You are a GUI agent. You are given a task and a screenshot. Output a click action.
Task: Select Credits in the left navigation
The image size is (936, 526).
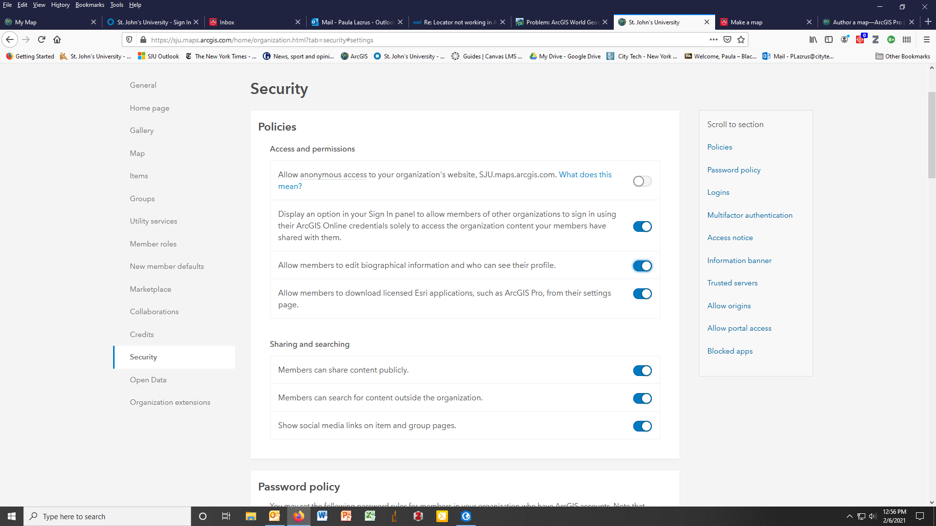coord(141,334)
